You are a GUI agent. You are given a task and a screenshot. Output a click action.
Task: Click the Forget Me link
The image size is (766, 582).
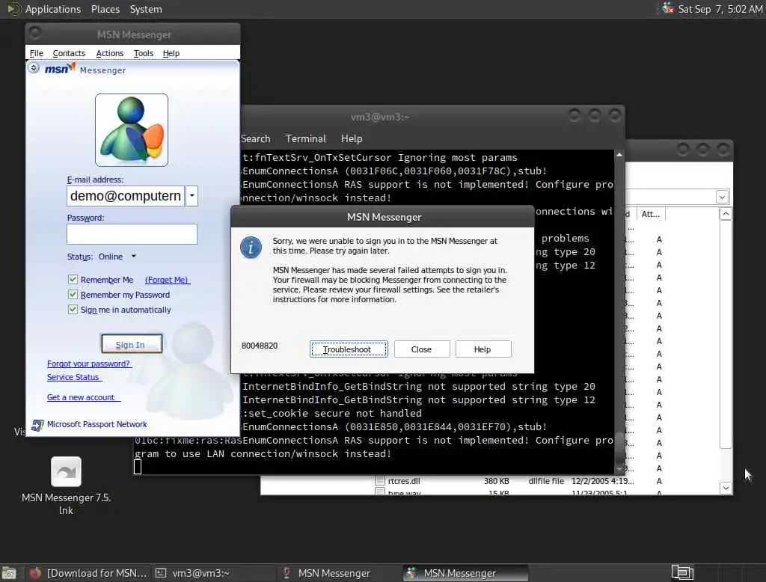tap(167, 280)
